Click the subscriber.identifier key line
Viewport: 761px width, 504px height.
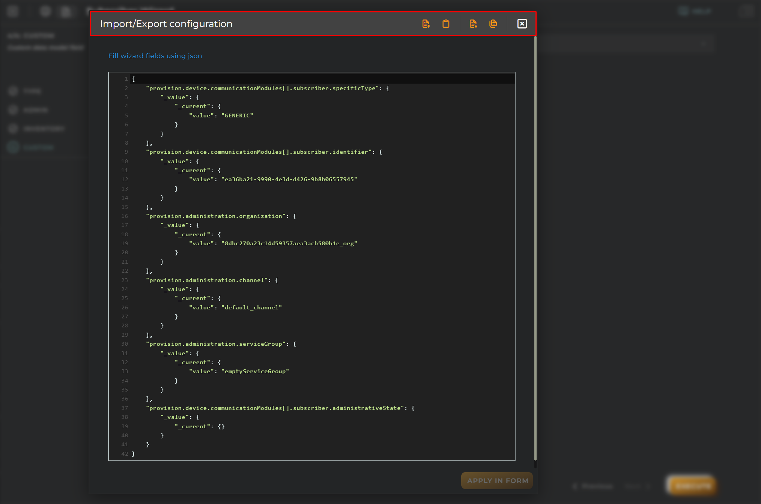click(264, 152)
